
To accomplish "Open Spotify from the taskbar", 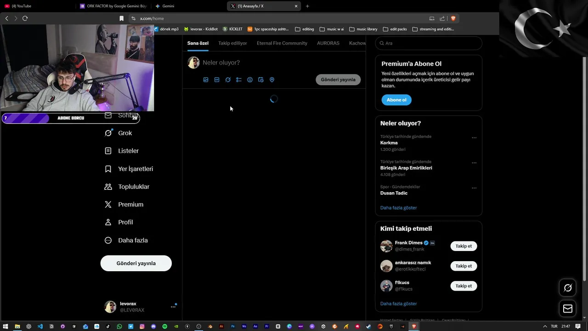I will pos(165,326).
